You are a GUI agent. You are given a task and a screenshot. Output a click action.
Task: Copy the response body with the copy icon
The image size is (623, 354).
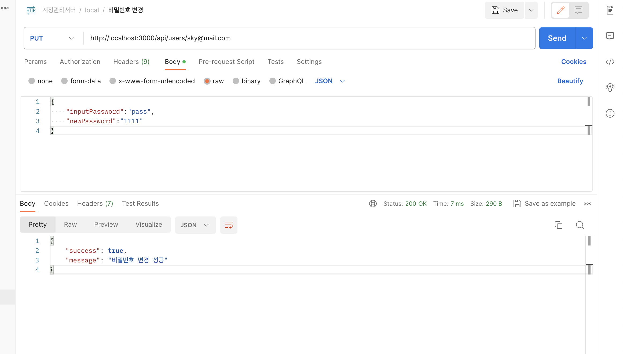pyautogui.click(x=558, y=225)
